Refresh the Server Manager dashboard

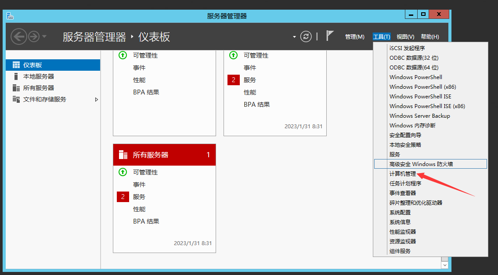tap(306, 36)
